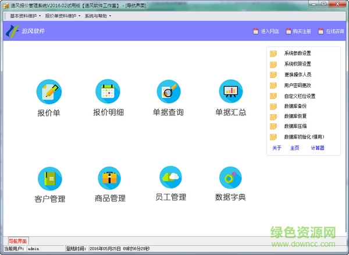Open 系统参数设置 text entry
349x255 pixels.
(298, 53)
